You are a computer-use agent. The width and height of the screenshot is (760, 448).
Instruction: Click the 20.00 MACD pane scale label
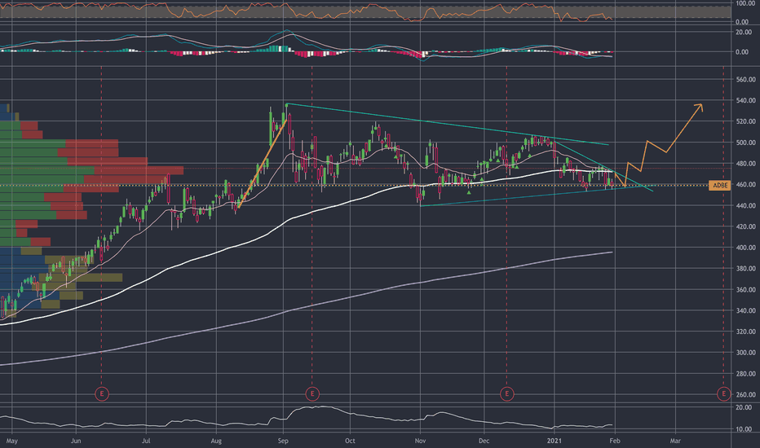[x=745, y=32]
